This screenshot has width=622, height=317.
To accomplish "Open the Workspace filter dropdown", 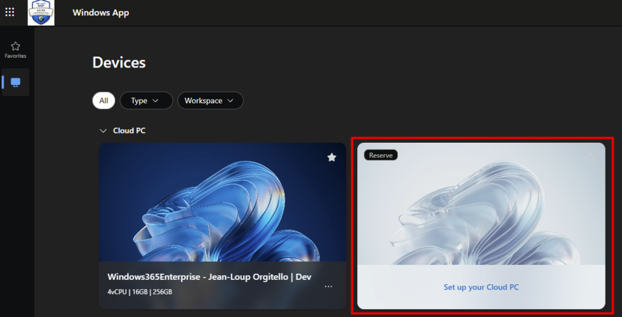I will pos(210,101).
